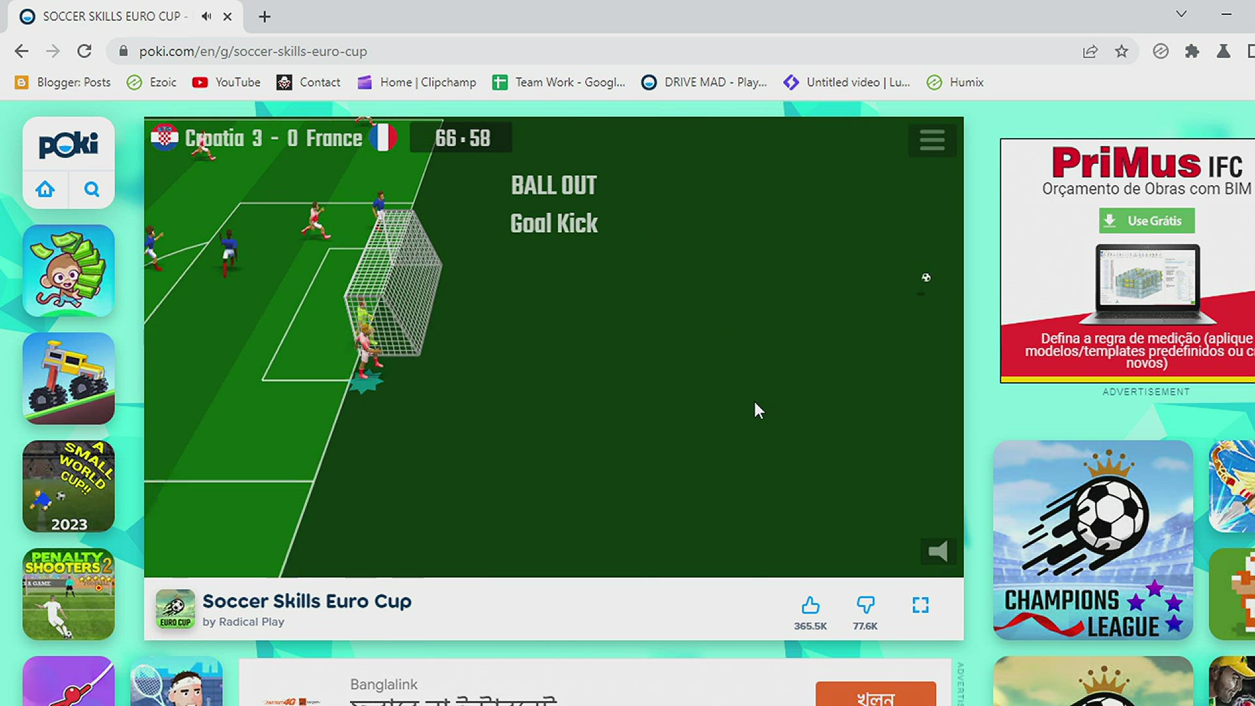Screen dimensions: 1255x706
Task: Click browser forward arrow
Action: (x=53, y=51)
